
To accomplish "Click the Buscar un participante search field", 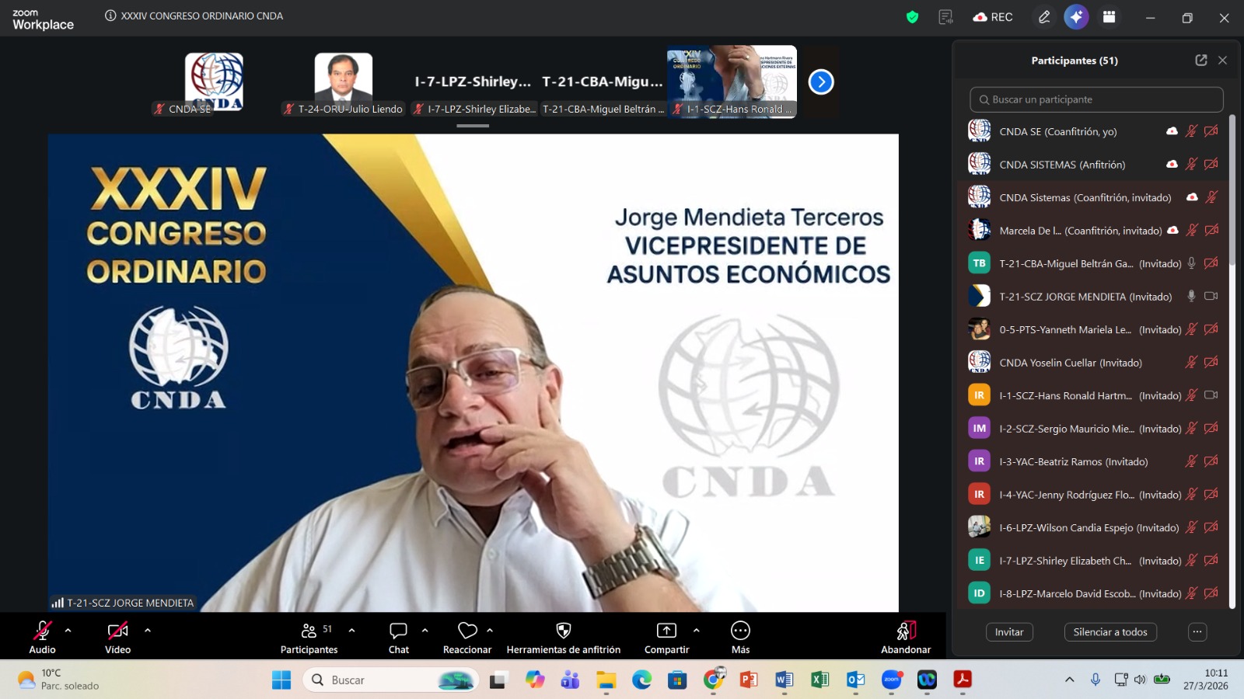I will click(x=1096, y=99).
